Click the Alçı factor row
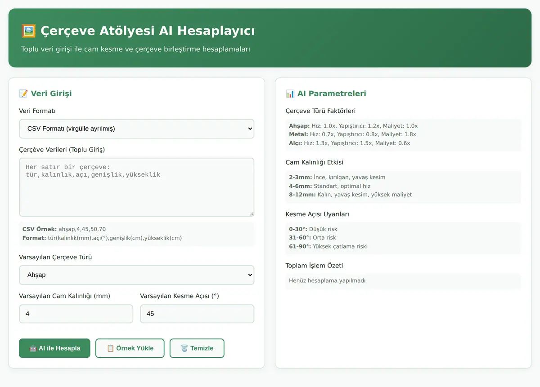 350,143
